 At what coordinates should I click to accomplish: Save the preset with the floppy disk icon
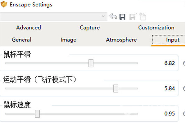click(x=122, y=17)
